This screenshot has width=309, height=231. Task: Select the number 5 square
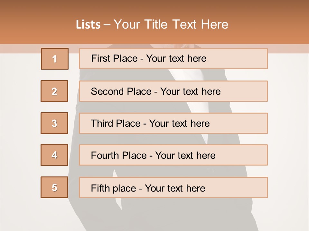54,187
